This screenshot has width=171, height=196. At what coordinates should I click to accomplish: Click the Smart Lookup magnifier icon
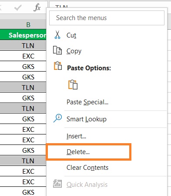click(x=57, y=118)
